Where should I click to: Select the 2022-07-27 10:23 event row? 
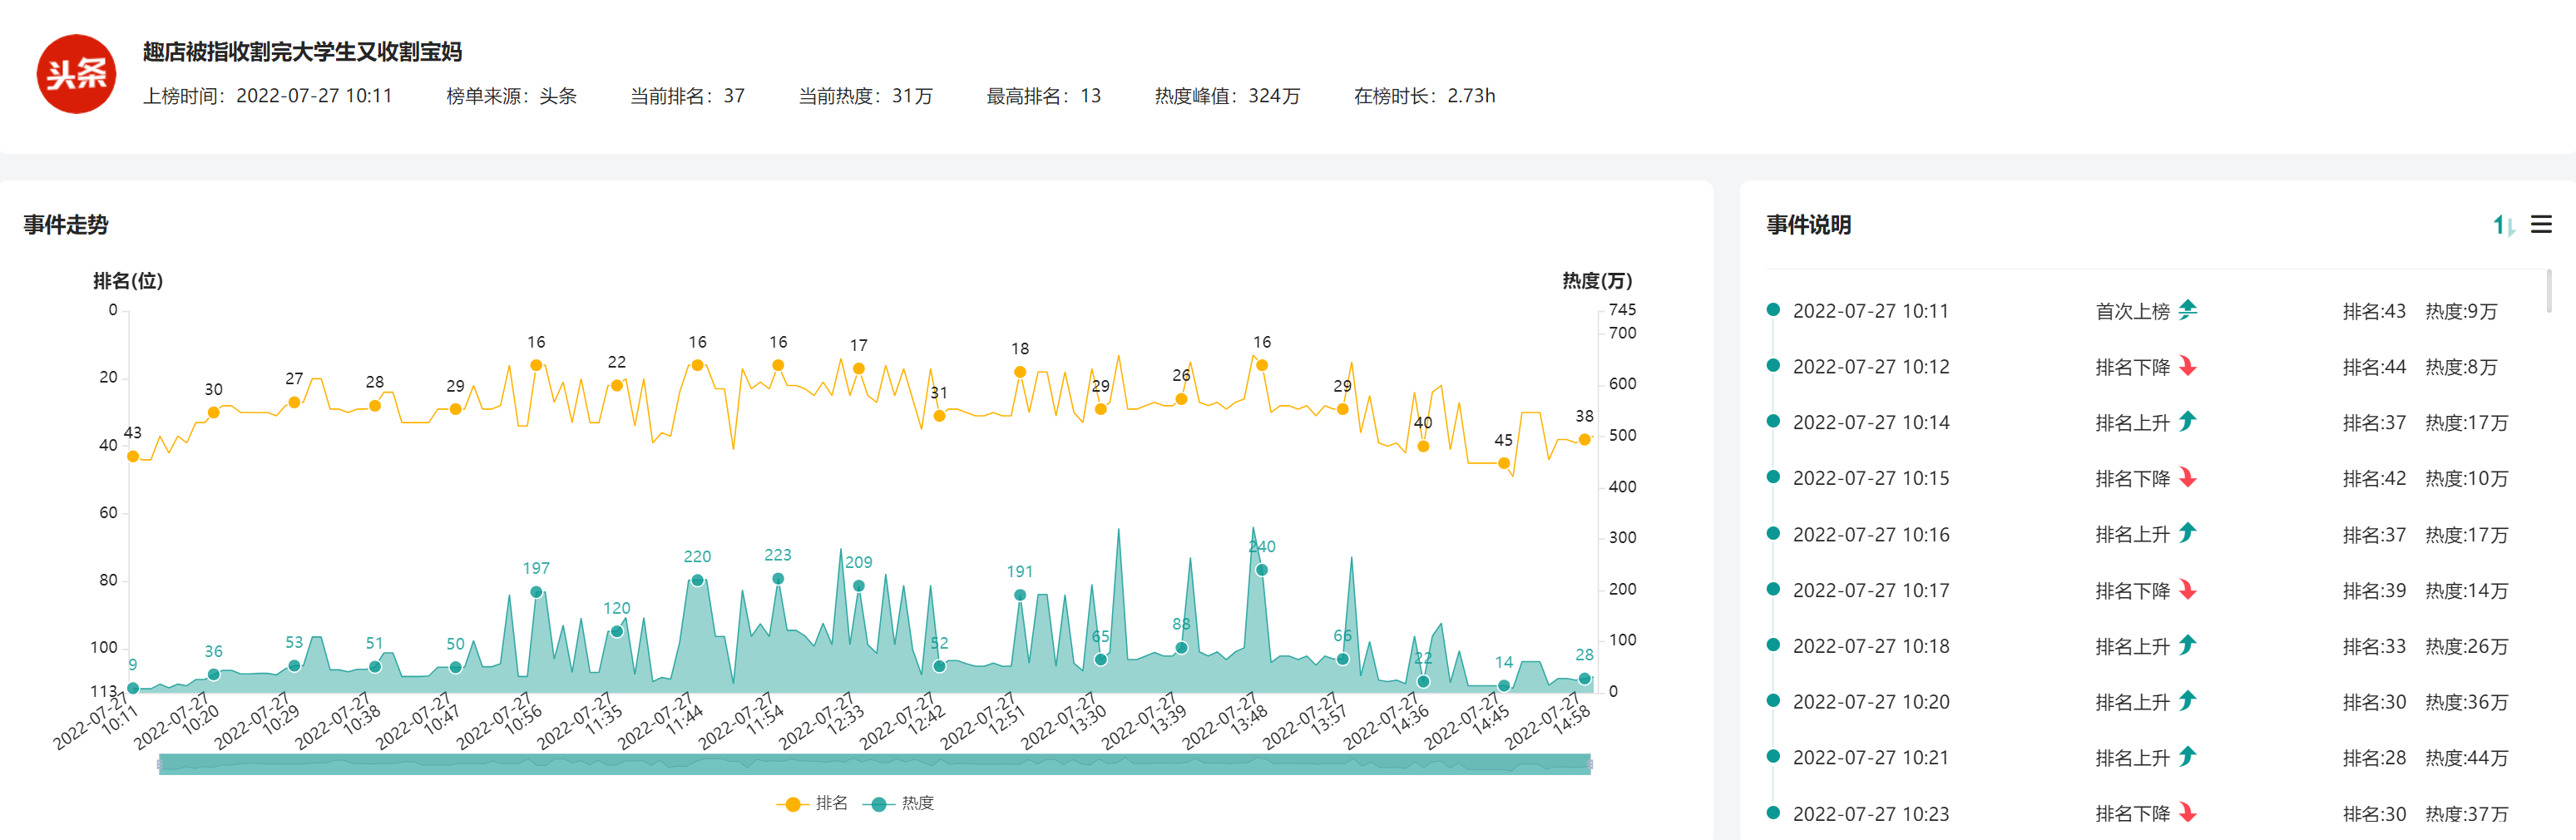(x=1870, y=813)
